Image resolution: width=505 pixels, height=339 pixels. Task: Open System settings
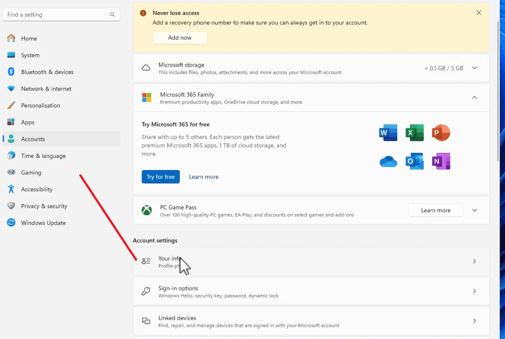point(61,55)
